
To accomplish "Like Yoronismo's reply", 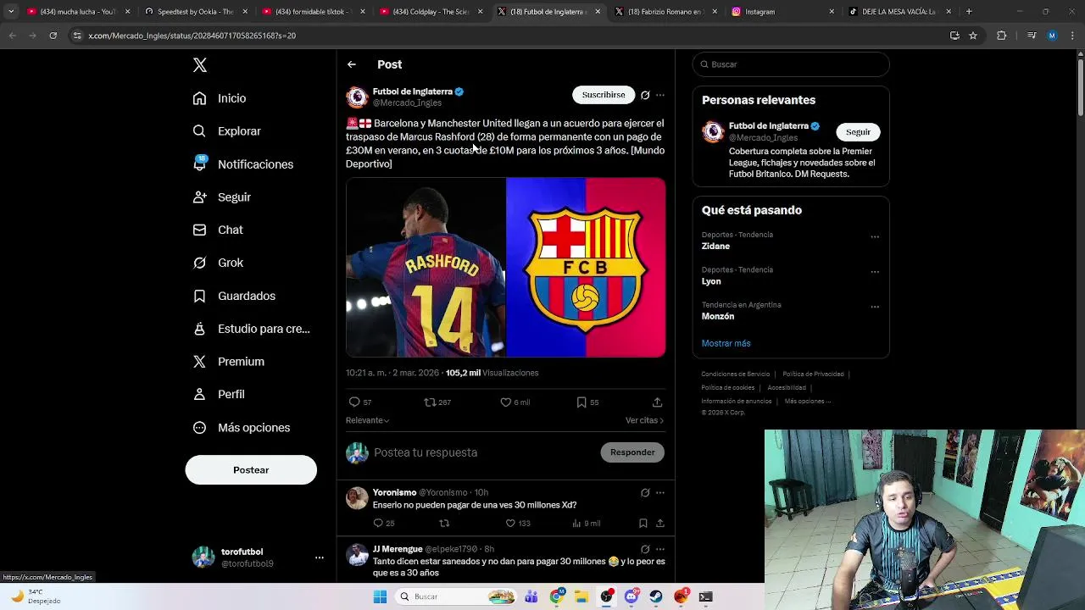I will pos(517,524).
